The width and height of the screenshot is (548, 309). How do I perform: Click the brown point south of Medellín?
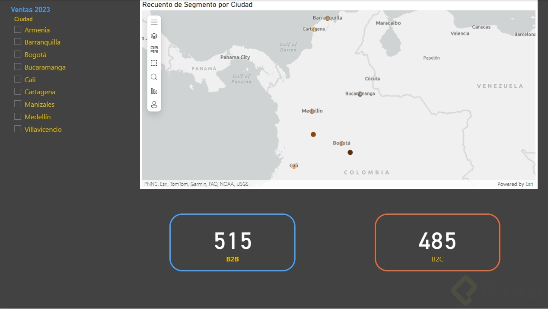coord(313,134)
